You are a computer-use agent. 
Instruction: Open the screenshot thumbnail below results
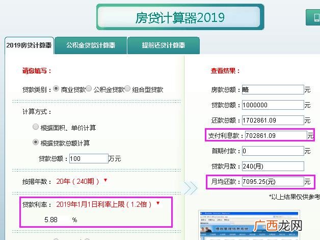coord(249,225)
